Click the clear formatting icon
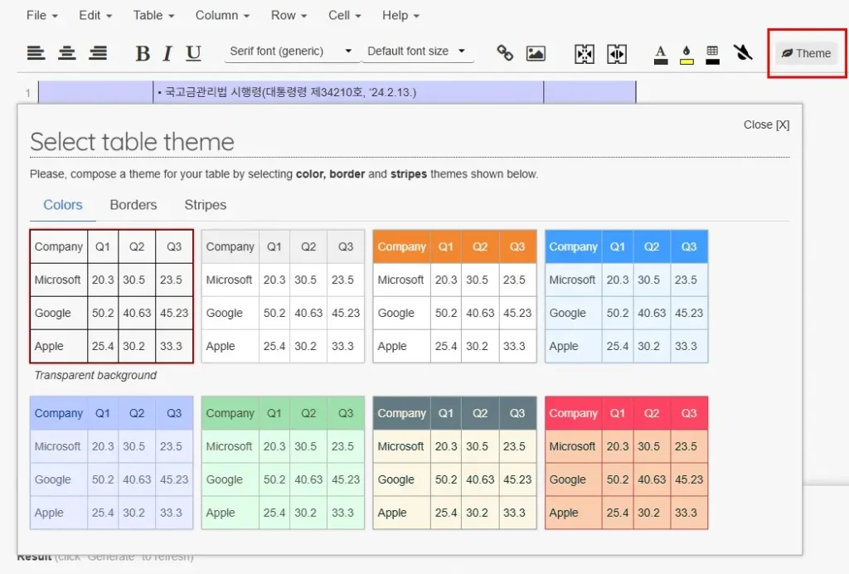Screen dimensions: 849x574 coord(743,53)
